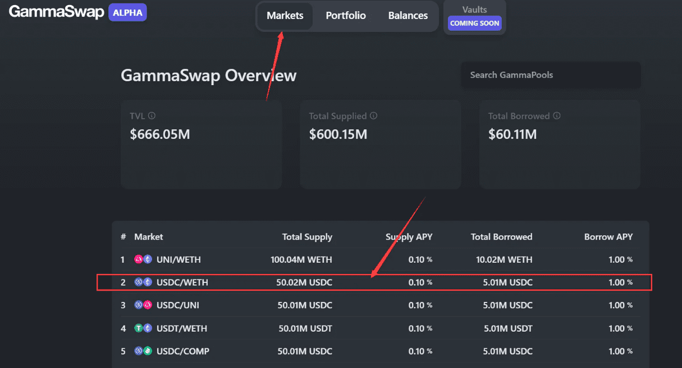
Task: Click the Vaults coming soon item
Action: [x=474, y=16]
